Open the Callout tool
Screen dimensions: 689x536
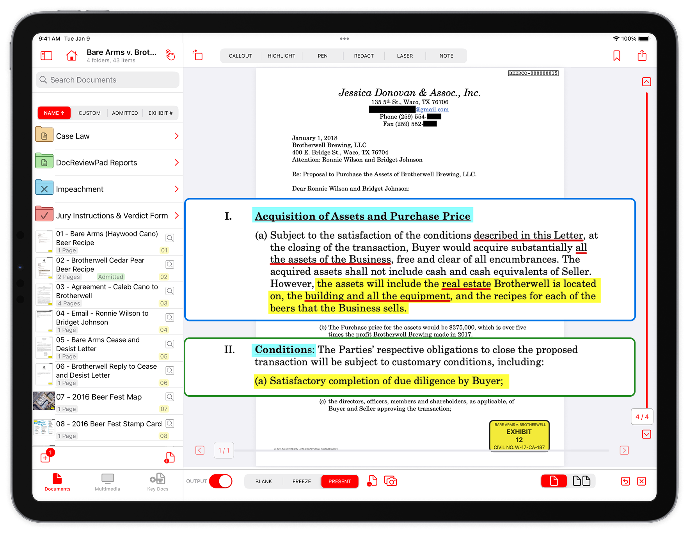coord(240,55)
